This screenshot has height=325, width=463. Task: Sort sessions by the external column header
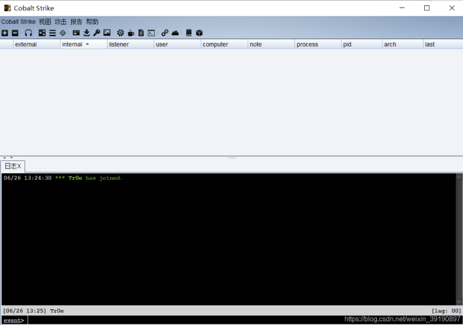(36, 44)
